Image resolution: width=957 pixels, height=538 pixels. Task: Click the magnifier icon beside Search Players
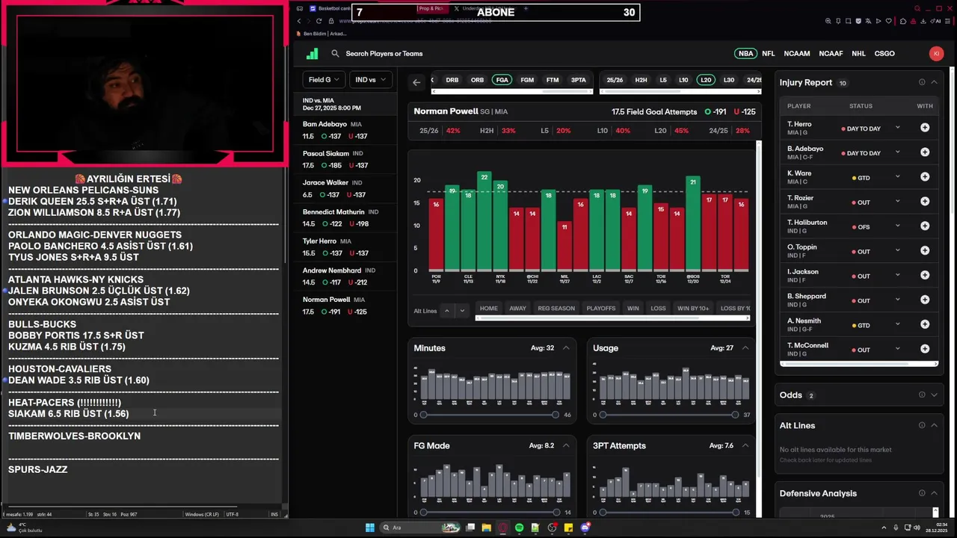coord(335,54)
